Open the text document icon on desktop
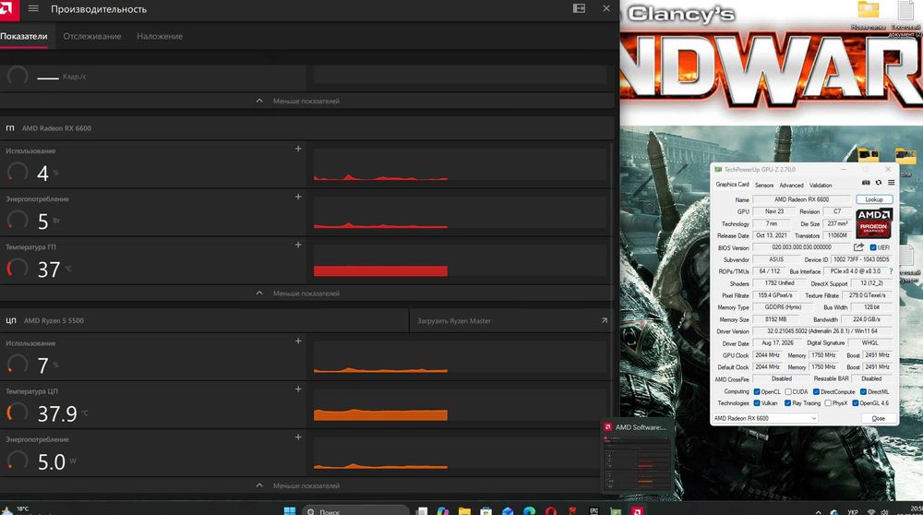Screen dimensions: 923x515 (x=905, y=10)
